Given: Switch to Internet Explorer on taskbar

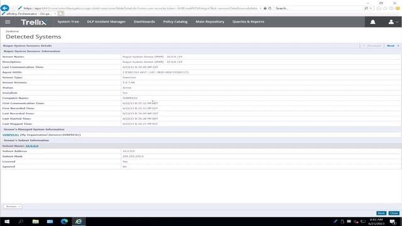Looking at the screenshot, I should click(79, 222).
